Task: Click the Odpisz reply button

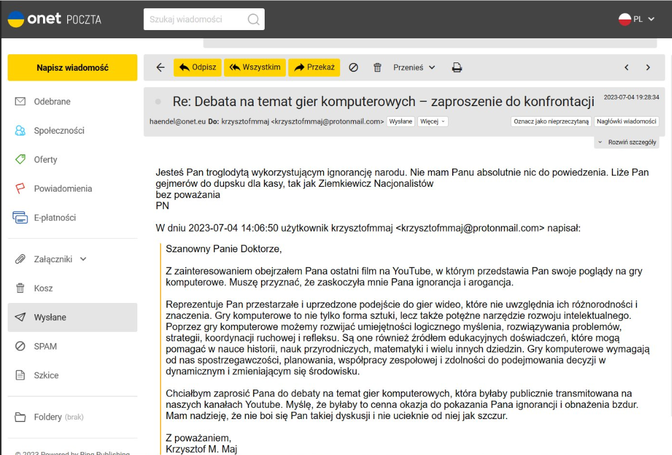Action: tap(197, 68)
